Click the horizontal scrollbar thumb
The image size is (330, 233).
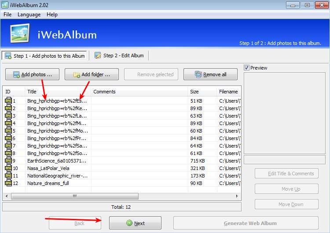click(x=75, y=196)
